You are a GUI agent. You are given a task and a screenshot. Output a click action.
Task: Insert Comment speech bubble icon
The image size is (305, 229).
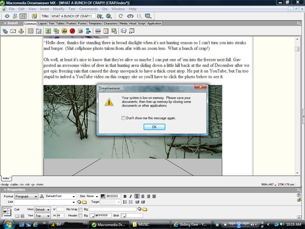click(123, 31)
